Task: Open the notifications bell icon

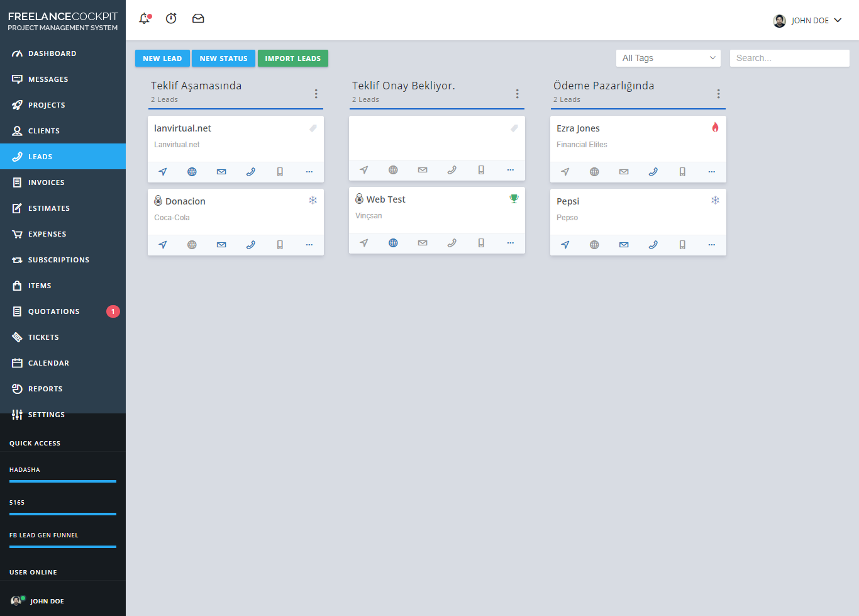Action: point(145,19)
